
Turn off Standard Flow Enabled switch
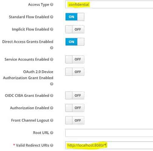click(x=75, y=17)
